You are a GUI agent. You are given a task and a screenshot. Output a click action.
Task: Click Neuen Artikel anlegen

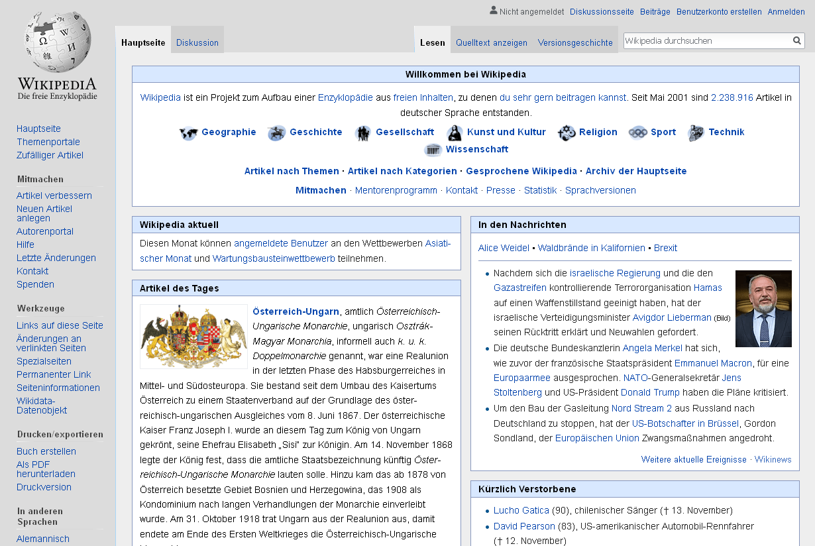(44, 213)
